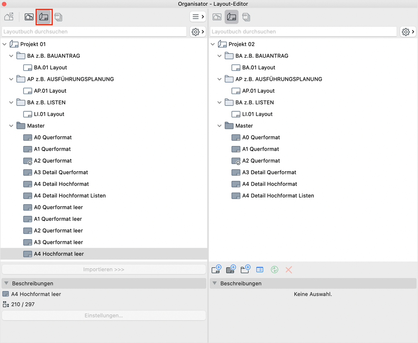Open left search settings gear dropdown

[198, 32]
